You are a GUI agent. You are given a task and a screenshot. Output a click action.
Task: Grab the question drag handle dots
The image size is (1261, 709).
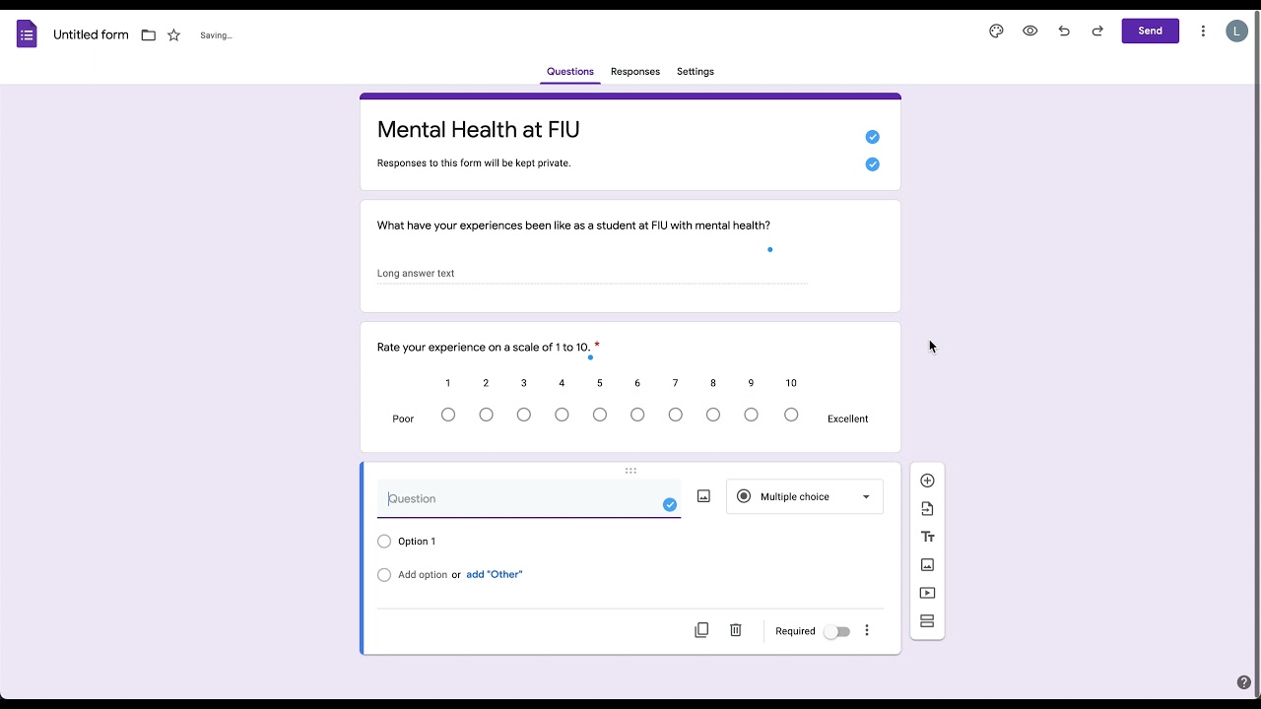[x=630, y=471]
